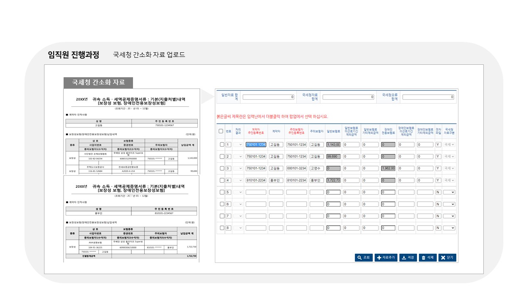The height and width of the screenshot is (299, 532).
Task: Select the highlighted 750101-1234 계약자 주민등록번호 field
Action: point(256,145)
